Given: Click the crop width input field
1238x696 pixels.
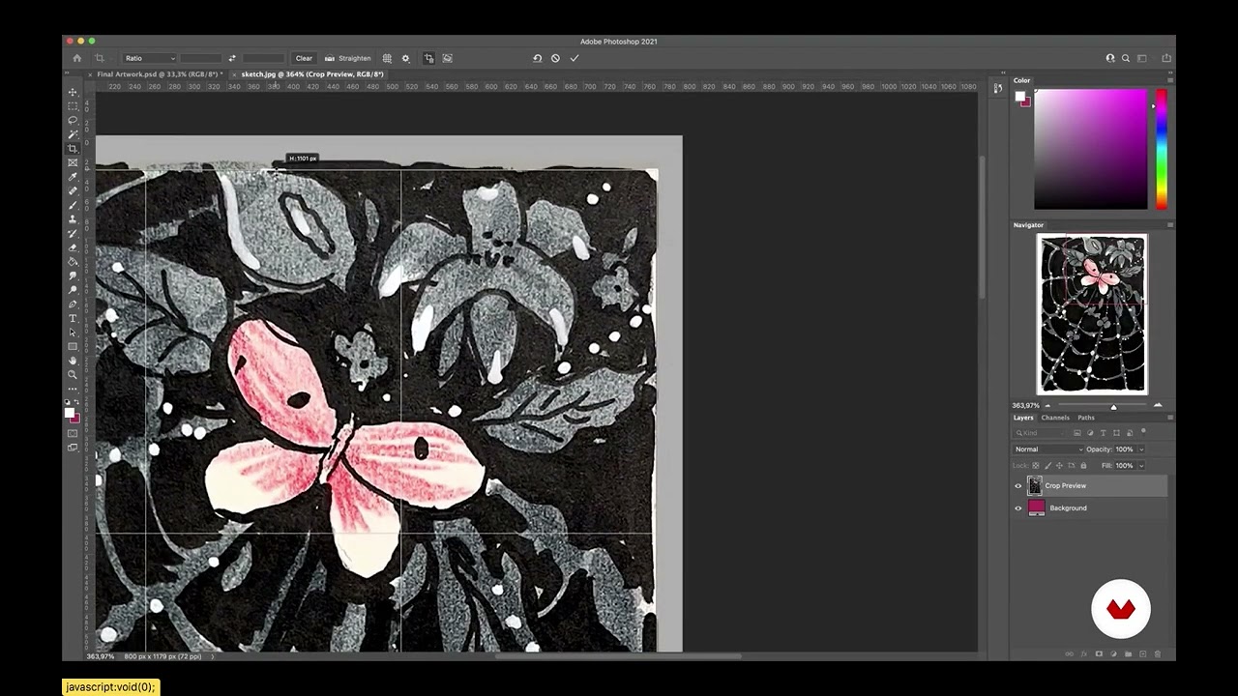Looking at the screenshot, I should 201,58.
